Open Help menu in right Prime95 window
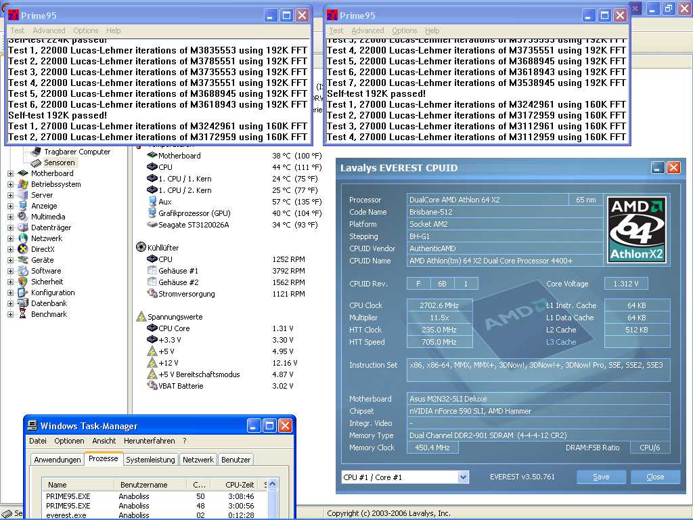693x520 pixels. (432, 30)
